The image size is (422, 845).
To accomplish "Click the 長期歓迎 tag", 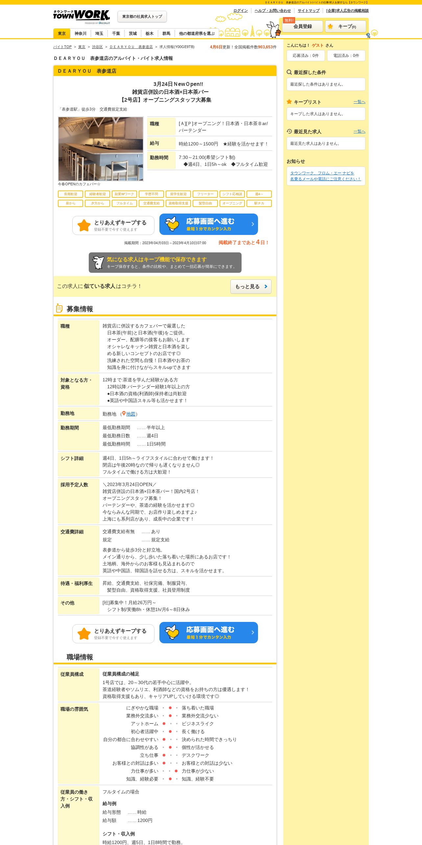I will (x=70, y=194).
